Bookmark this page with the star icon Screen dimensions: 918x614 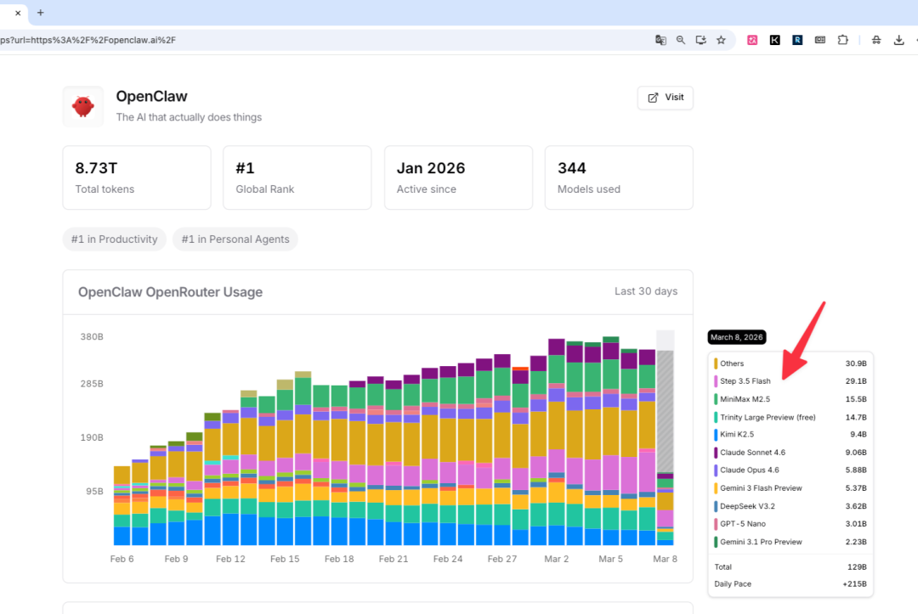tap(722, 40)
